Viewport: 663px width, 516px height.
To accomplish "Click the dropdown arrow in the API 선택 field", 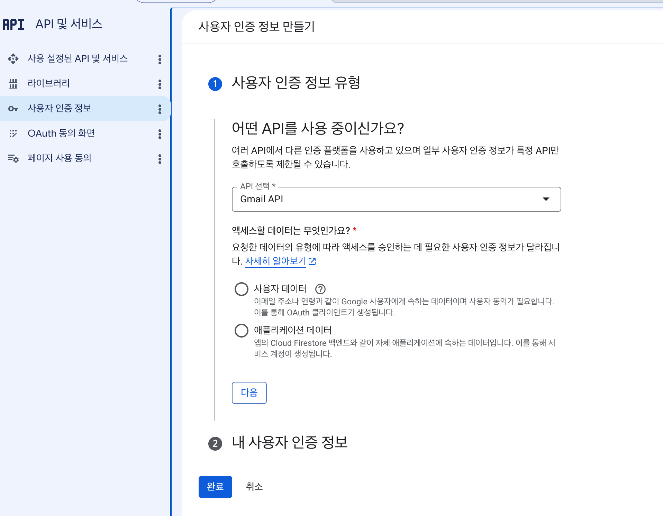I will [546, 199].
